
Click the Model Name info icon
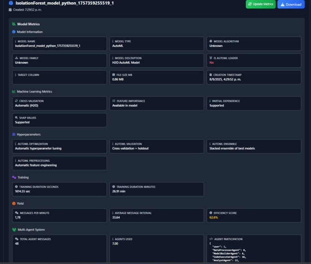(16, 41)
